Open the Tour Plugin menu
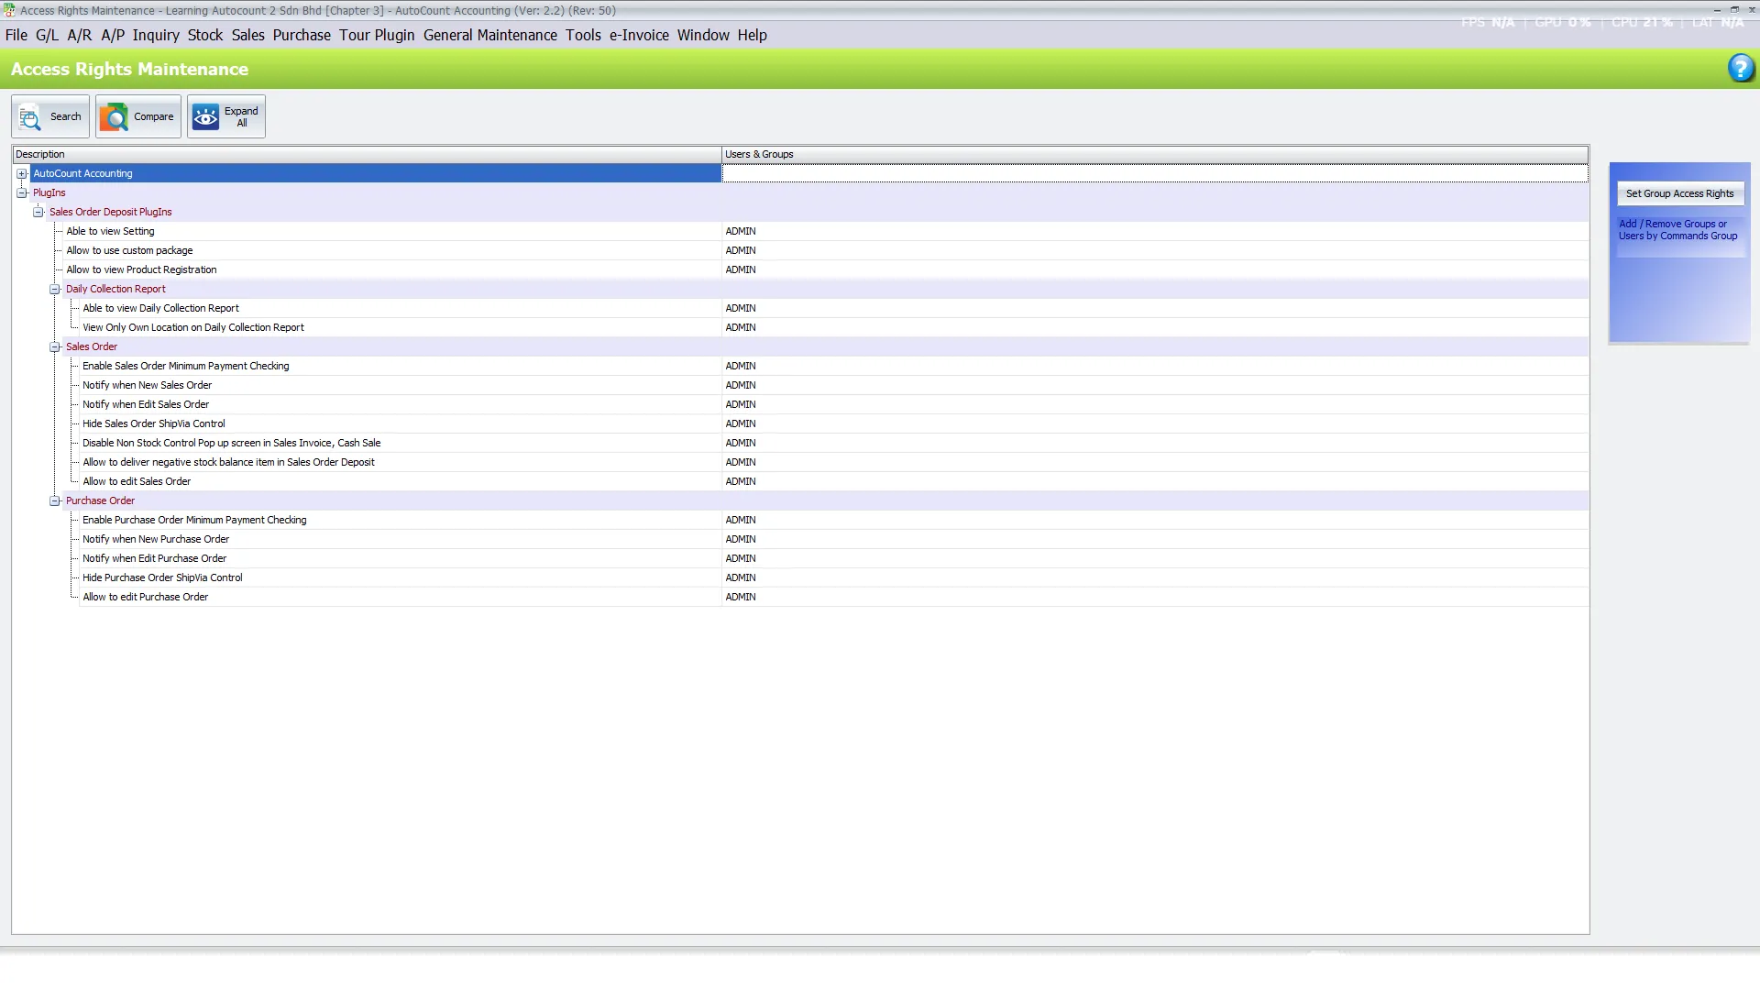The width and height of the screenshot is (1760, 990). click(377, 35)
